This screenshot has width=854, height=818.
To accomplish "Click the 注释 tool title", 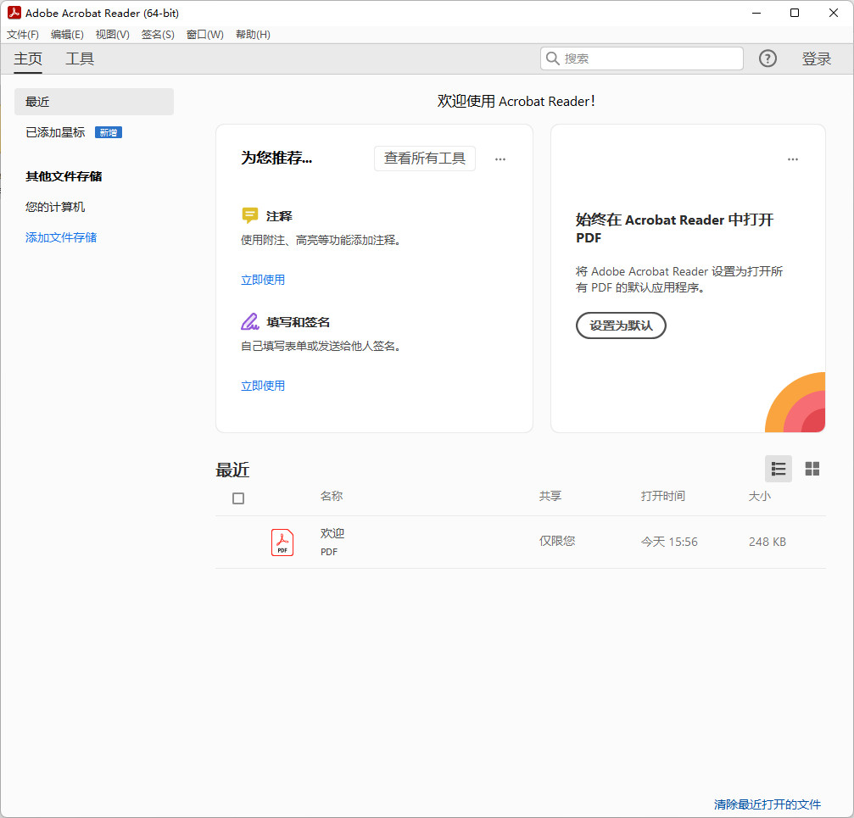I will [x=279, y=216].
